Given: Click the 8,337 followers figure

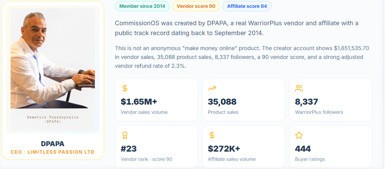Looking at the screenshot, I should 306,102.
